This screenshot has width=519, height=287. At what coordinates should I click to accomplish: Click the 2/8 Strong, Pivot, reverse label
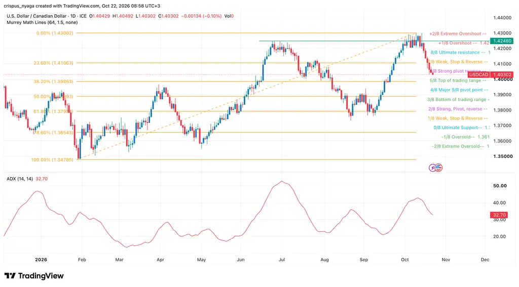(x=458, y=109)
